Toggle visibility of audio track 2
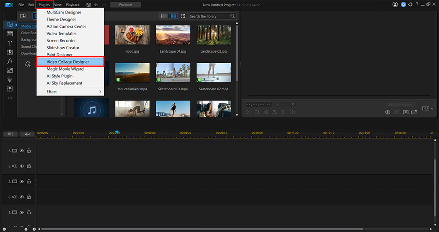 [22, 196]
